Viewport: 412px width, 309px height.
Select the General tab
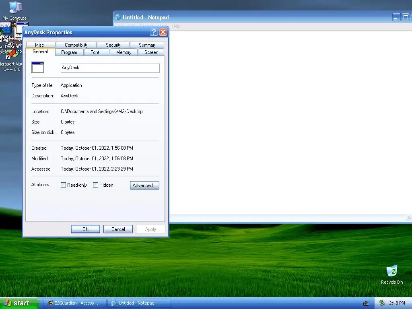pos(40,52)
